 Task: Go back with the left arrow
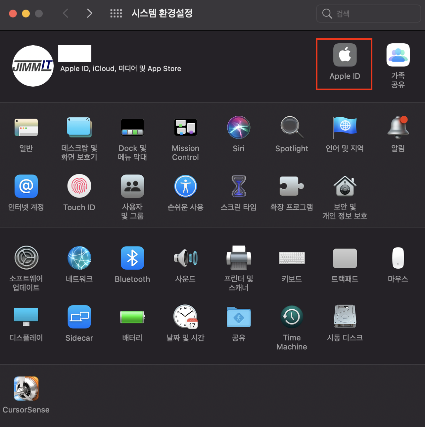click(x=66, y=13)
